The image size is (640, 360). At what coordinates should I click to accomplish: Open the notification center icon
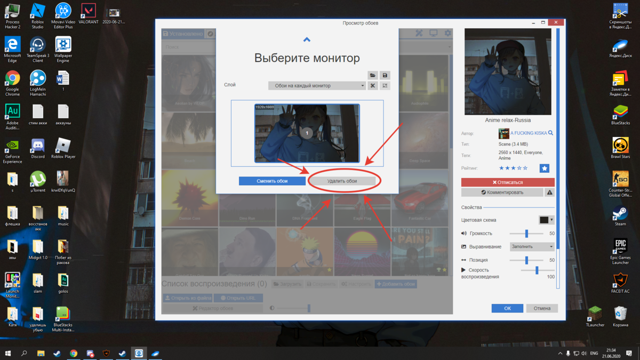[629, 353]
